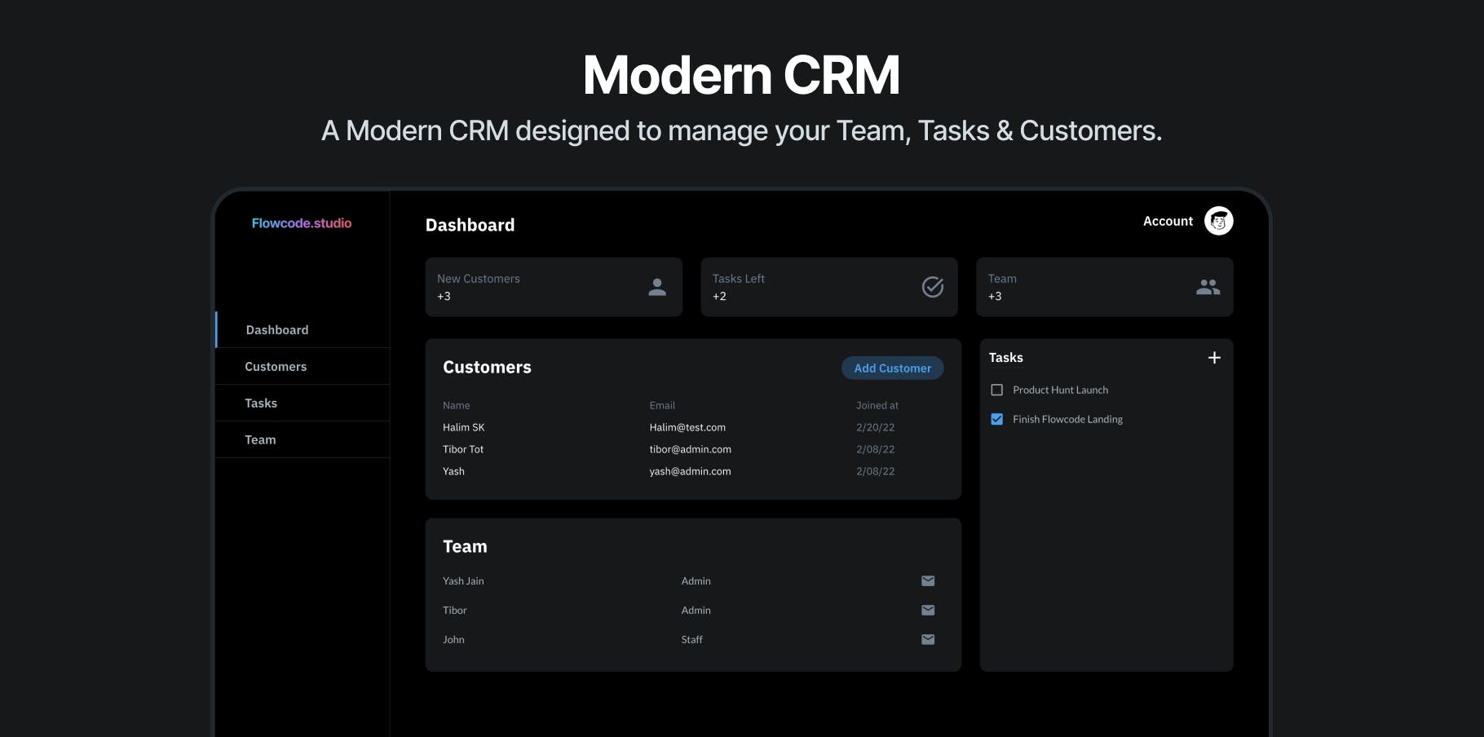Email Yash Jain via the envelope icon

coord(927,580)
